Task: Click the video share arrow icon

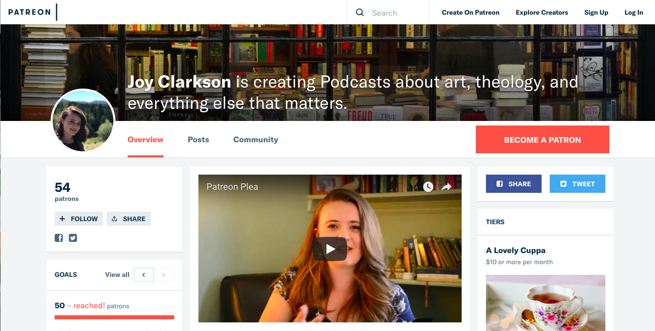Action: [x=446, y=187]
